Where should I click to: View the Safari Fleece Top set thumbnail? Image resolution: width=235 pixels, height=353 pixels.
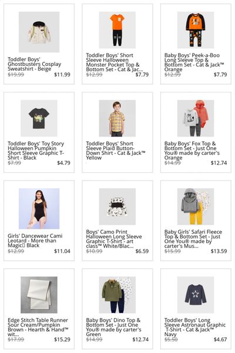(x=196, y=207)
